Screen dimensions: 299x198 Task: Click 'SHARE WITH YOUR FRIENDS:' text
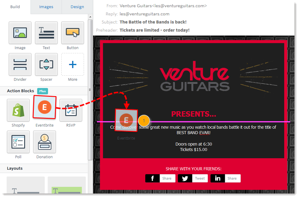(194, 169)
